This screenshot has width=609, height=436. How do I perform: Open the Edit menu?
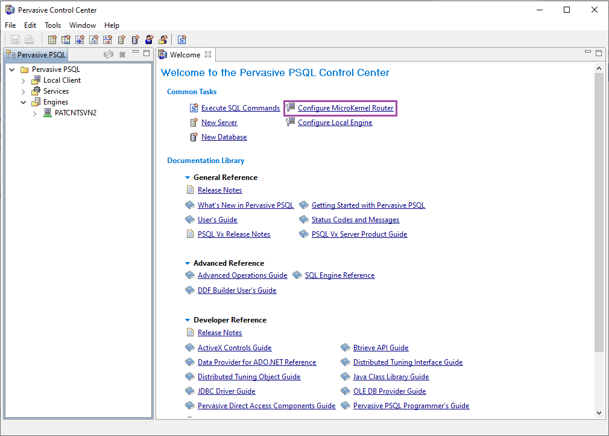tap(30, 25)
